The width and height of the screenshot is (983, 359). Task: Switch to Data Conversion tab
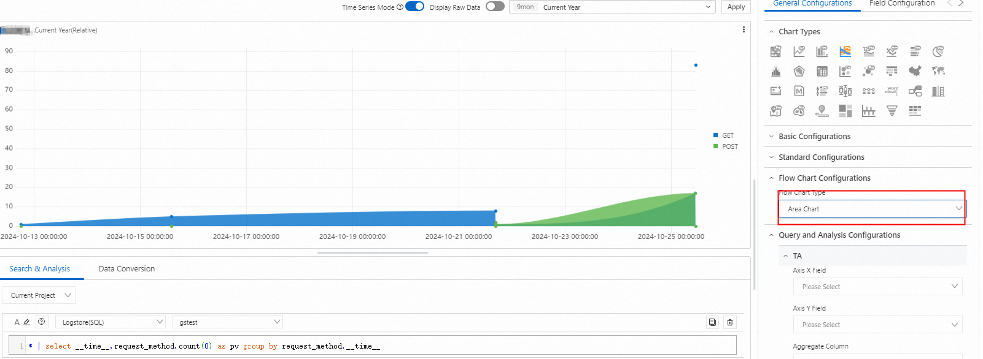point(126,269)
